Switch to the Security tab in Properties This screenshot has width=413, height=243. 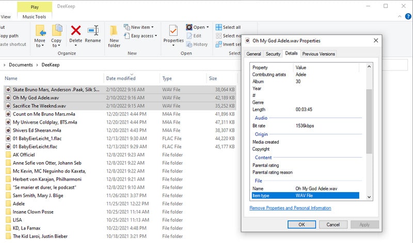coord(273,54)
